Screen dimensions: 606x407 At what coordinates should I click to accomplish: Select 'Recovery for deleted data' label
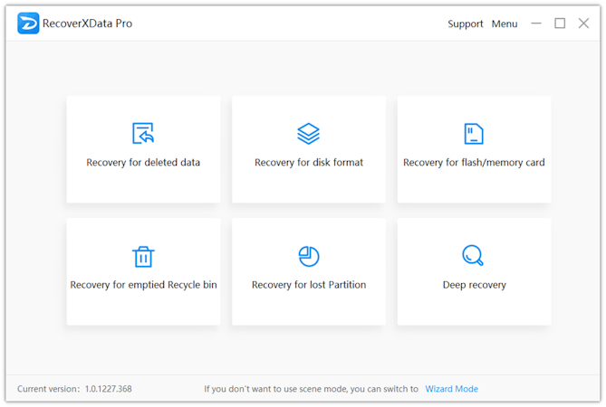(143, 163)
